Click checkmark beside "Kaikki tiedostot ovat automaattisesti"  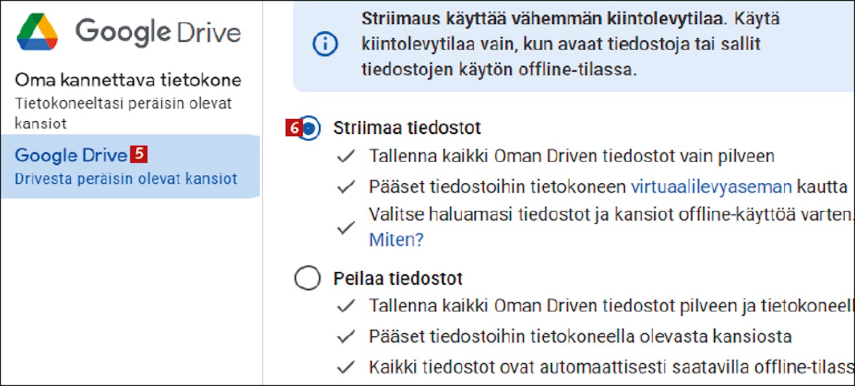pos(346,367)
